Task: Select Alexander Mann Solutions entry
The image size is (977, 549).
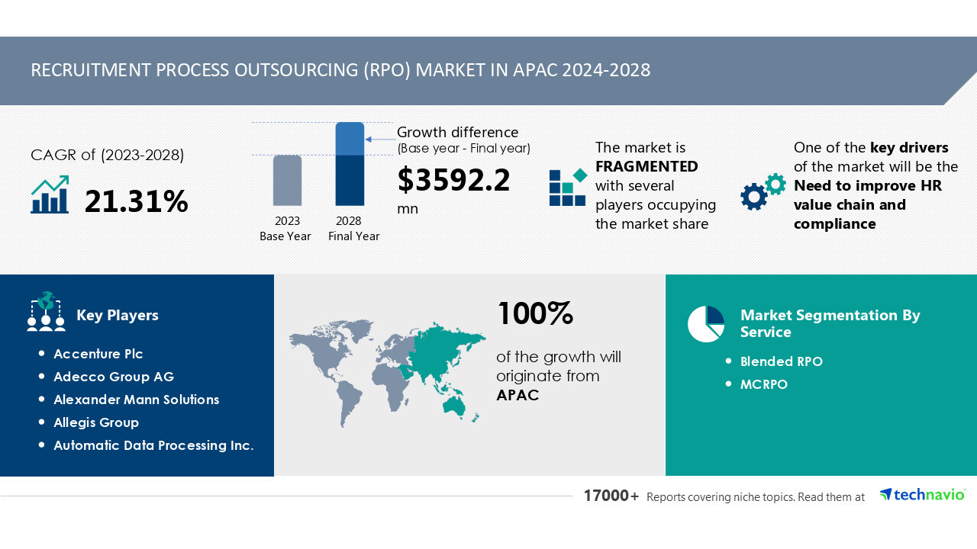Action: click(136, 400)
